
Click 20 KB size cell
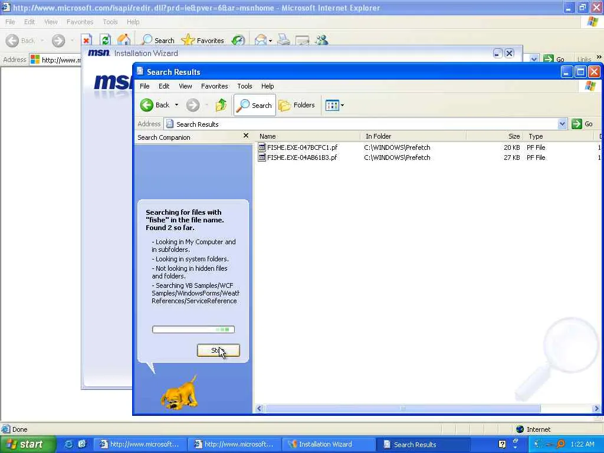[x=511, y=147]
